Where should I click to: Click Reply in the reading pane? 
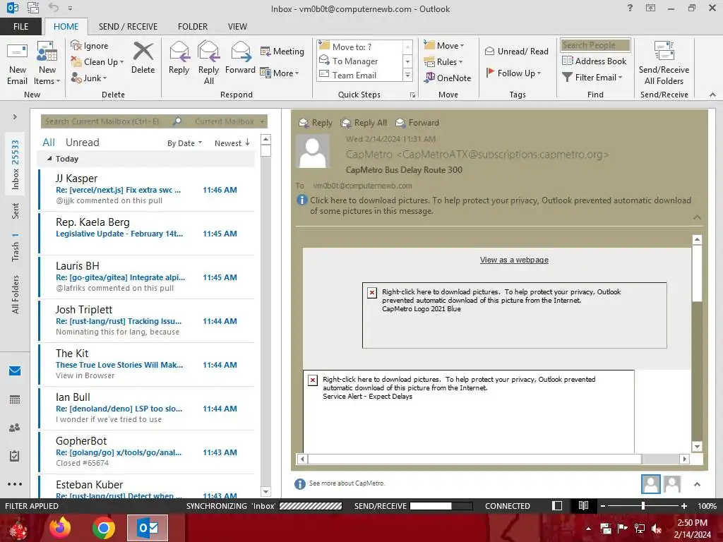pos(316,123)
